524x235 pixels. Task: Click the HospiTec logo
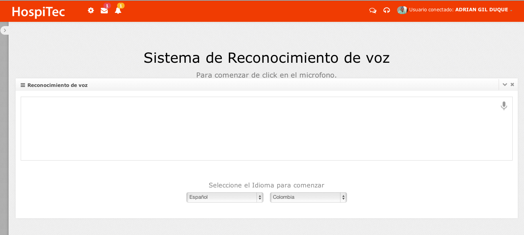tap(38, 12)
